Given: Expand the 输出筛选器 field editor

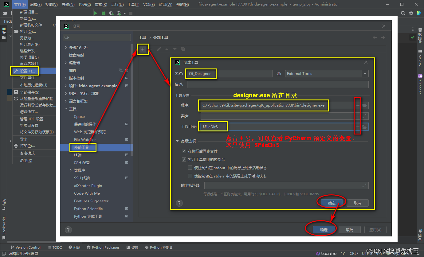Looking at the screenshot, I should point(364,185).
